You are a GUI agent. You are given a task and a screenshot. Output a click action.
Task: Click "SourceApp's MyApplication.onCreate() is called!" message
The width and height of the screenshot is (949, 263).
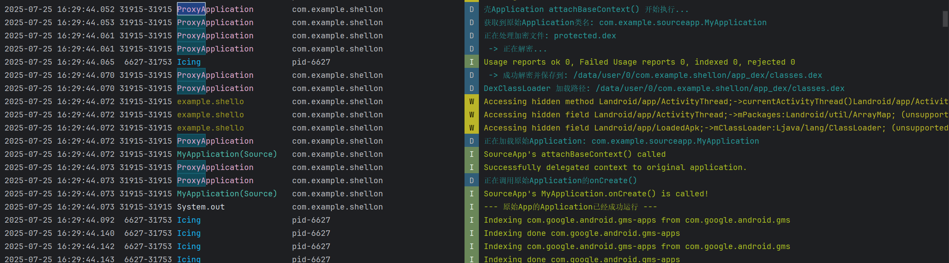click(x=596, y=194)
